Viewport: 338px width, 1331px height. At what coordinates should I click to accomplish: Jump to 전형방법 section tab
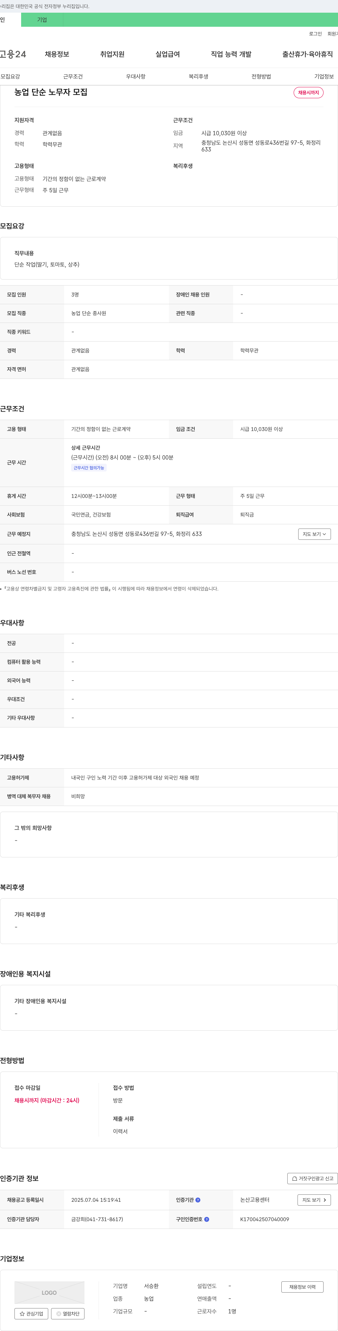pyautogui.click(x=261, y=76)
